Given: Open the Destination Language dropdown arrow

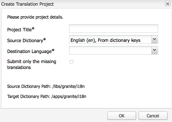Looking at the screenshot, I should (x=154, y=51).
